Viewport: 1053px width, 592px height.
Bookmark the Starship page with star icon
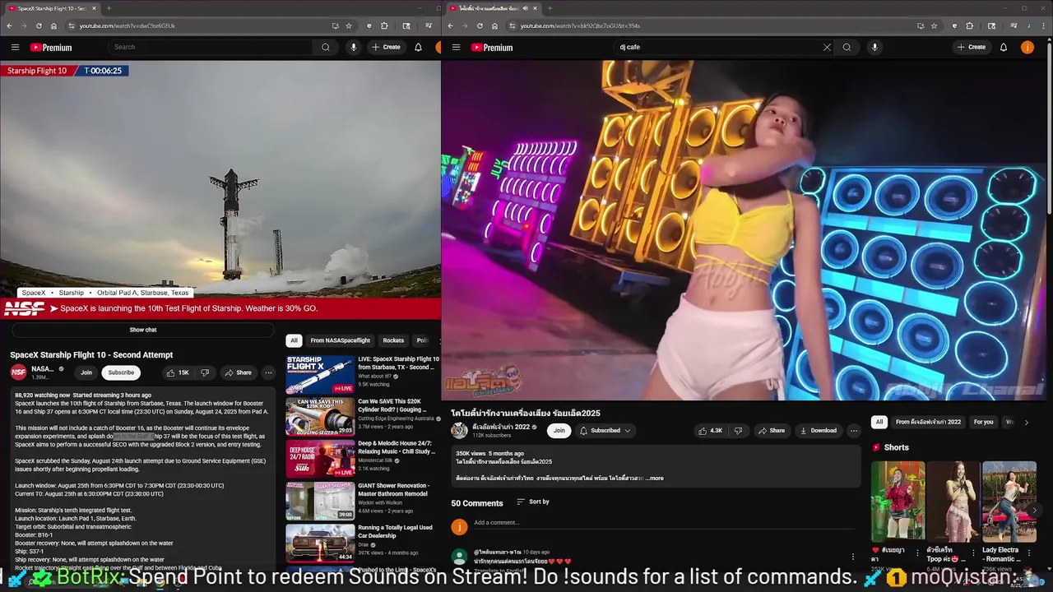pyautogui.click(x=349, y=25)
